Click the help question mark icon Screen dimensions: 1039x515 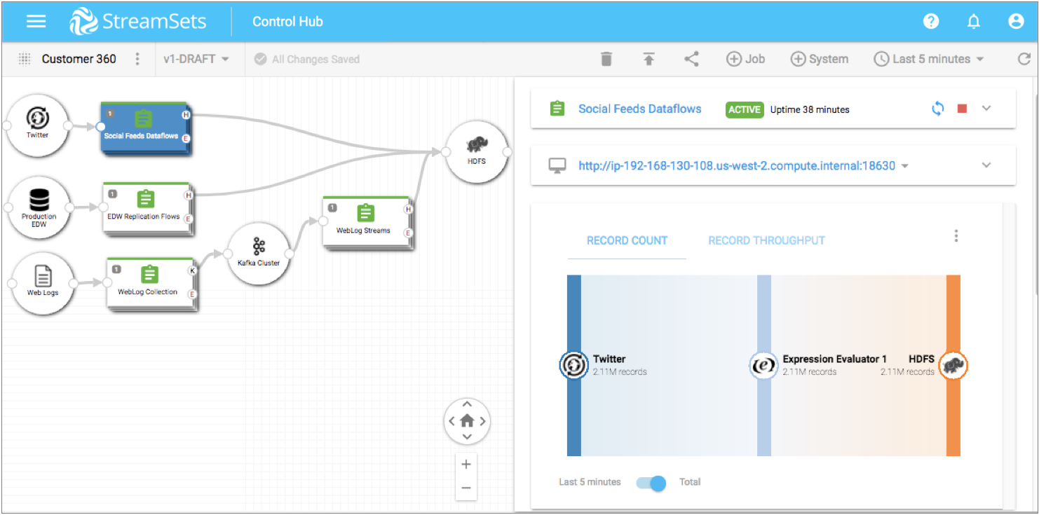(930, 22)
